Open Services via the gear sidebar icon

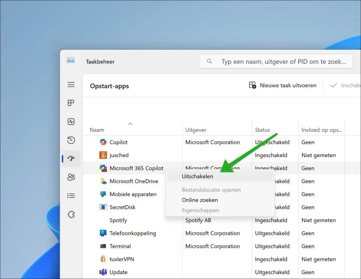(71, 214)
